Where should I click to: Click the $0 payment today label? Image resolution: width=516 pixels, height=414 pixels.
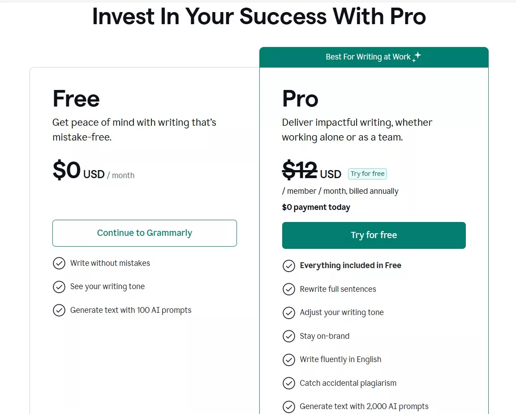point(316,207)
